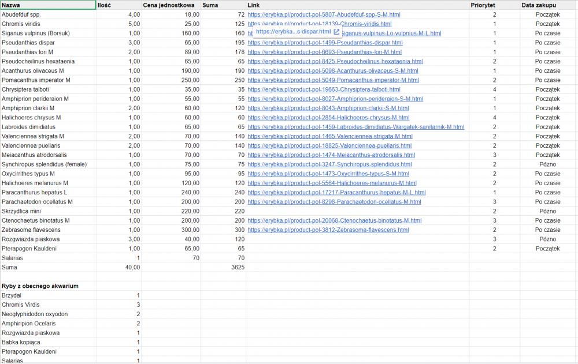Open the Pseudanthias-lori-M product link
Screen dimensions: 578x364
point(324,52)
